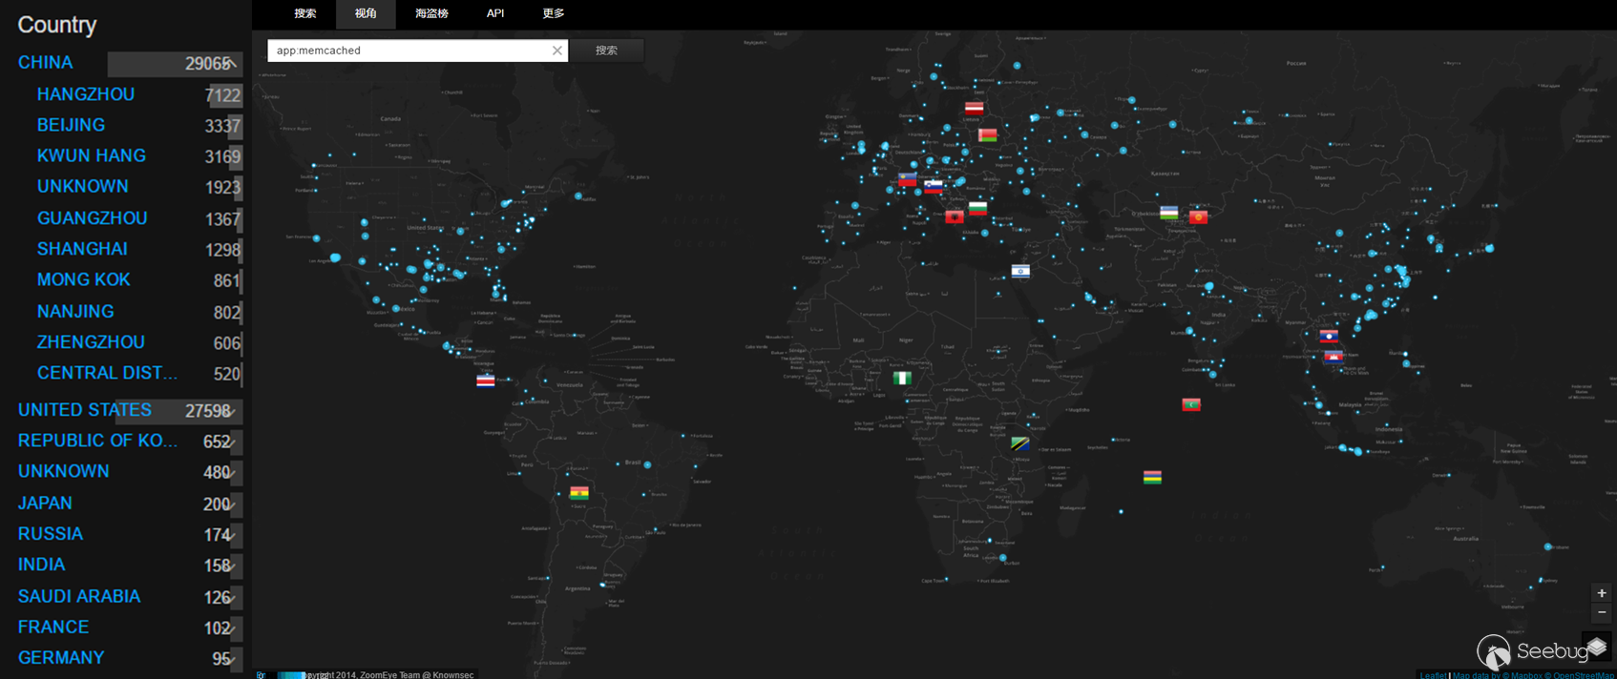
Task: Focus the app:memcached search field
Action: [410, 51]
